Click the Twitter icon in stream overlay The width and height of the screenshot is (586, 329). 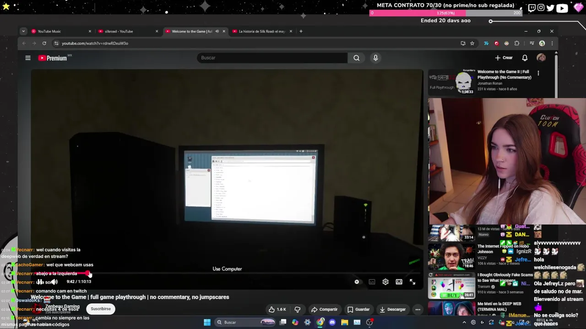click(x=550, y=8)
